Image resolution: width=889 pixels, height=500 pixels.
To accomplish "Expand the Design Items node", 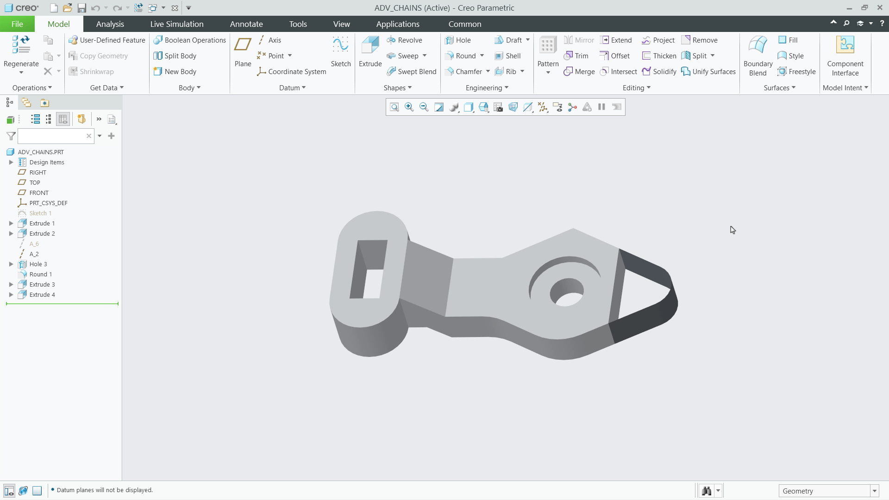I will pyautogui.click(x=11, y=162).
